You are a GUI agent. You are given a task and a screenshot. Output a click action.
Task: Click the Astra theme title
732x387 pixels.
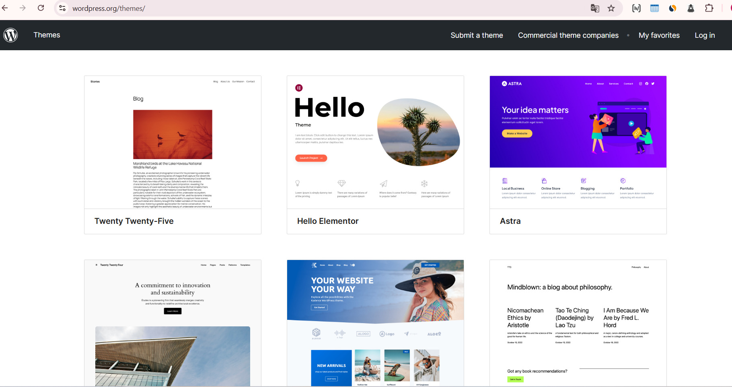point(510,221)
